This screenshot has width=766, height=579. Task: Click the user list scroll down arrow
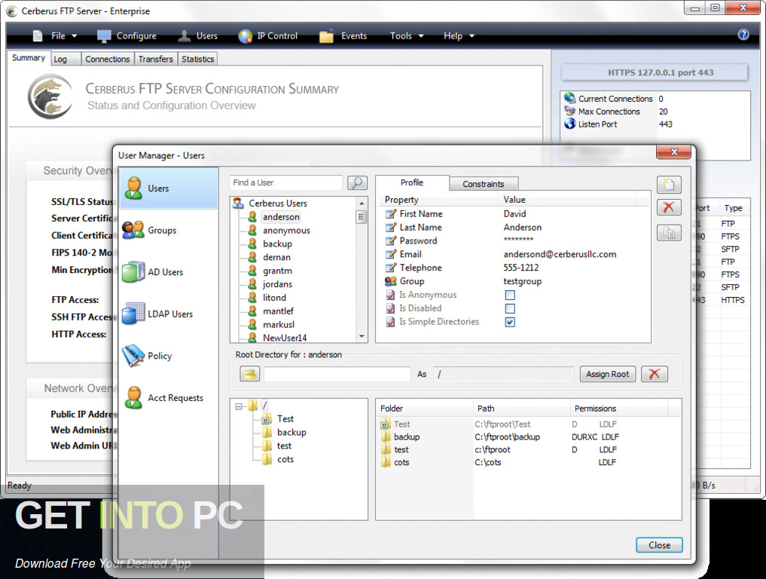362,336
